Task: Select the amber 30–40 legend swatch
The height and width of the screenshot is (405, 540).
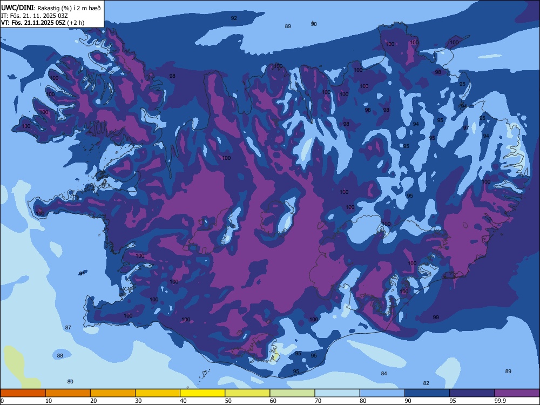Action: [158, 393]
